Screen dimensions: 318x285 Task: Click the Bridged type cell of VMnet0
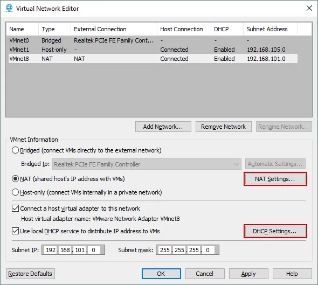click(51, 40)
